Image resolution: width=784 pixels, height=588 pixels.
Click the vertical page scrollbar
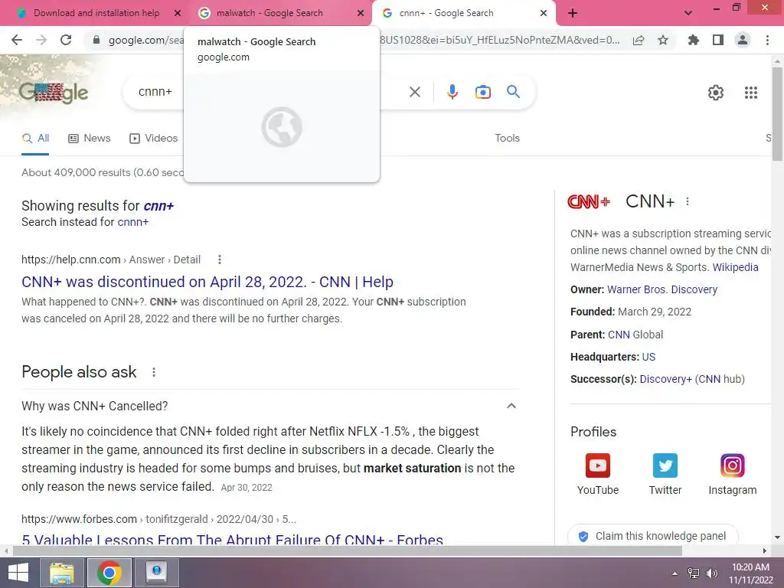point(777,115)
